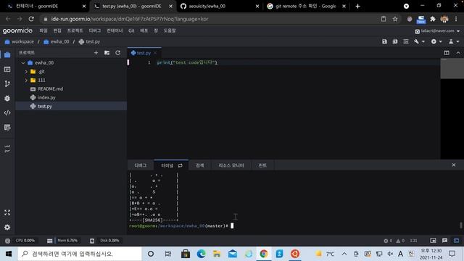Switch to the first bottom-panel tab
The width and height of the screenshot is (464, 261).
pyautogui.click(x=140, y=165)
